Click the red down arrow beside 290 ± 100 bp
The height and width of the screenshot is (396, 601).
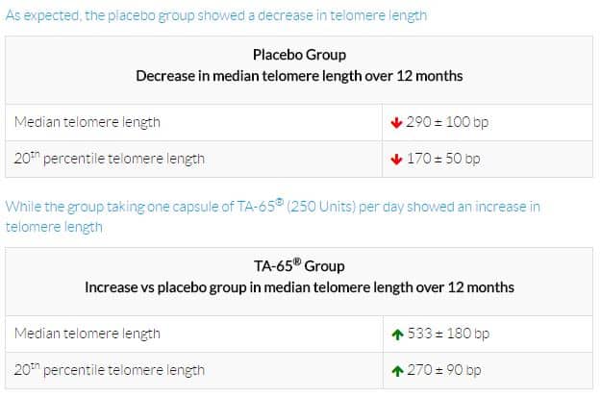coord(395,122)
